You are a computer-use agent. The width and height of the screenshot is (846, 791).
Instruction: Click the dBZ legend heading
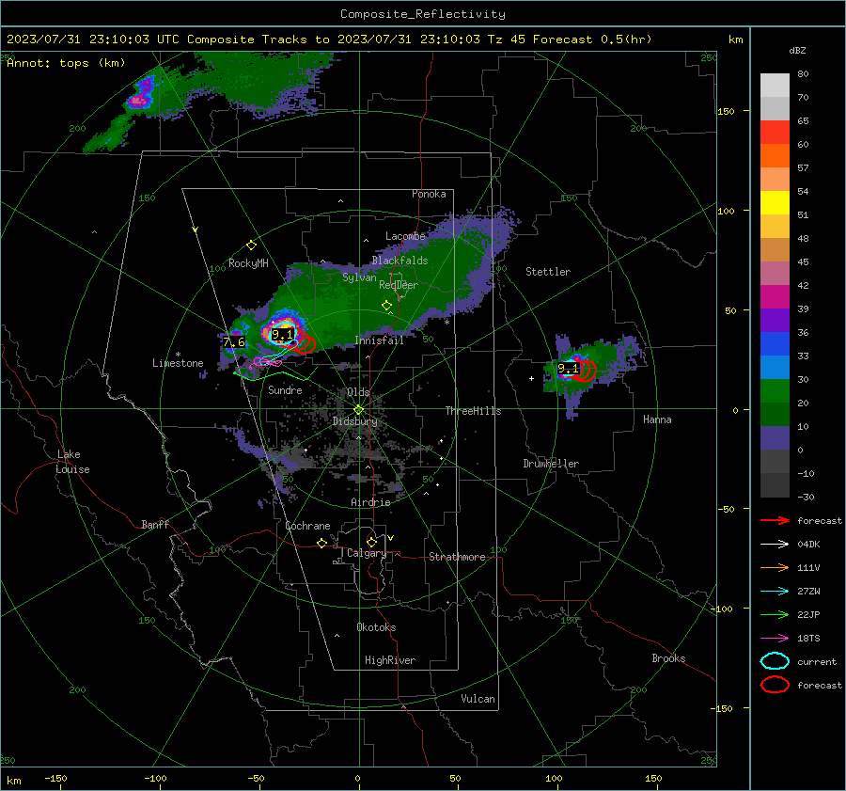click(797, 50)
